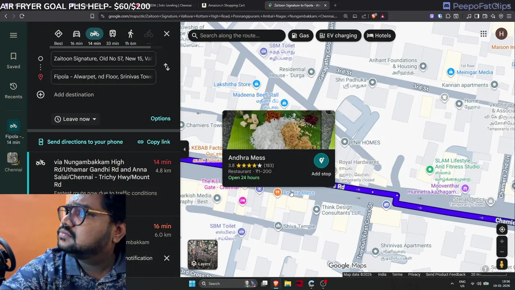The width and height of the screenshot is (515, 290).
Task: Click the Lakshitha Store marker
Action: tap(256, 84)
